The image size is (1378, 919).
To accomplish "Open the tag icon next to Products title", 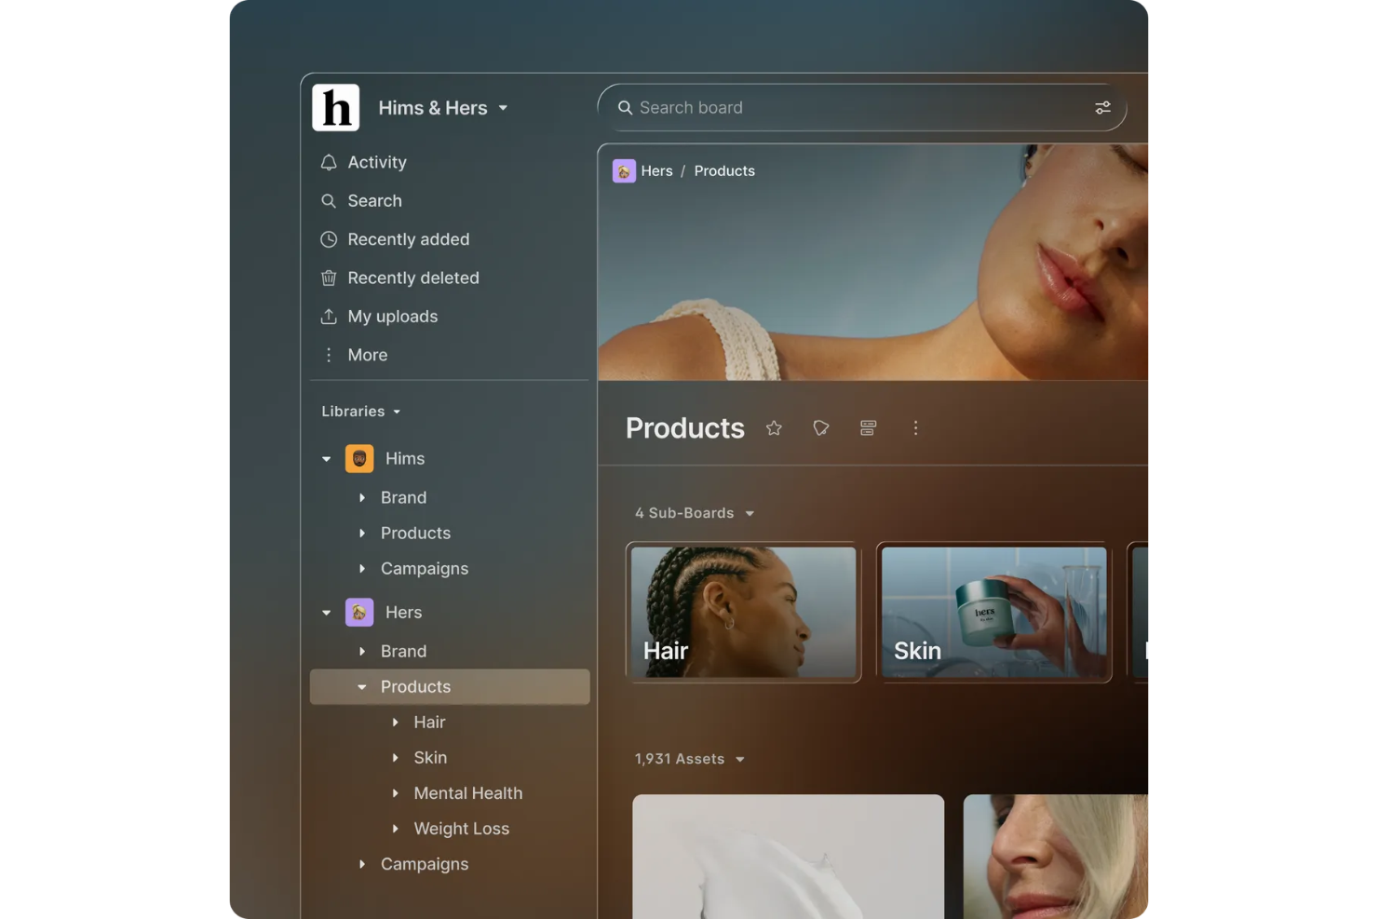I will (820, 427).
